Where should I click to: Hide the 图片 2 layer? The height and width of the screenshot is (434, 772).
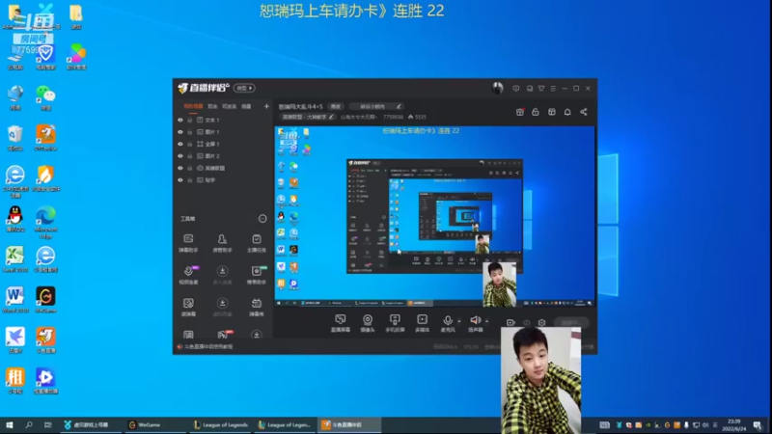pyautogui.click(x=180, y=156)
